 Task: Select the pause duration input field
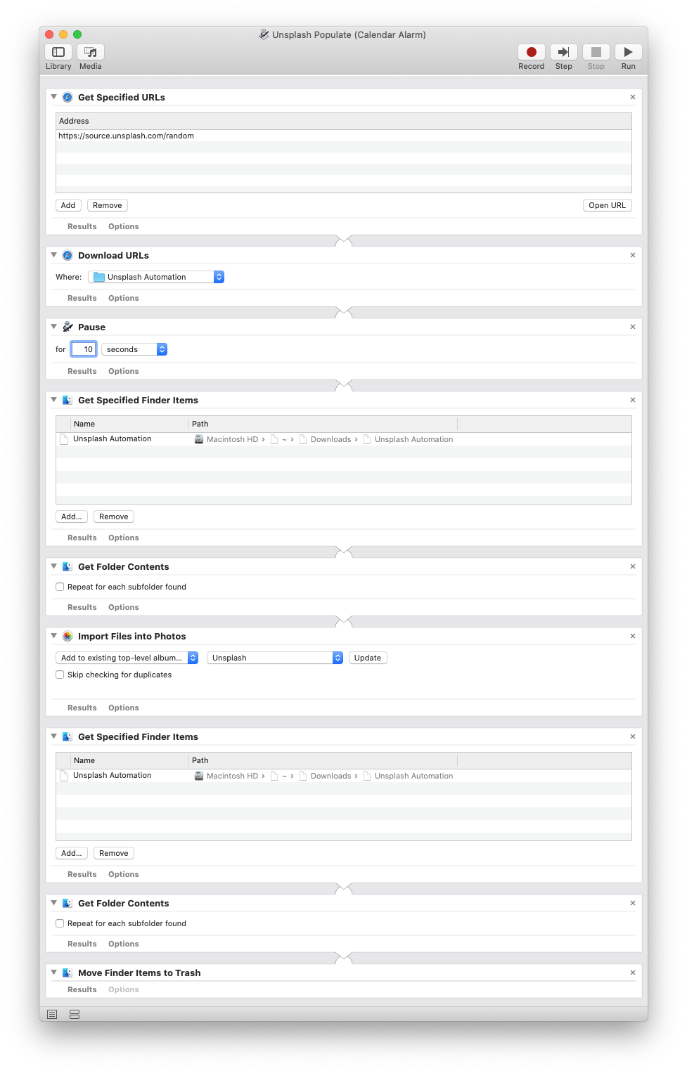pyautogui.click(x=83, y=349)
